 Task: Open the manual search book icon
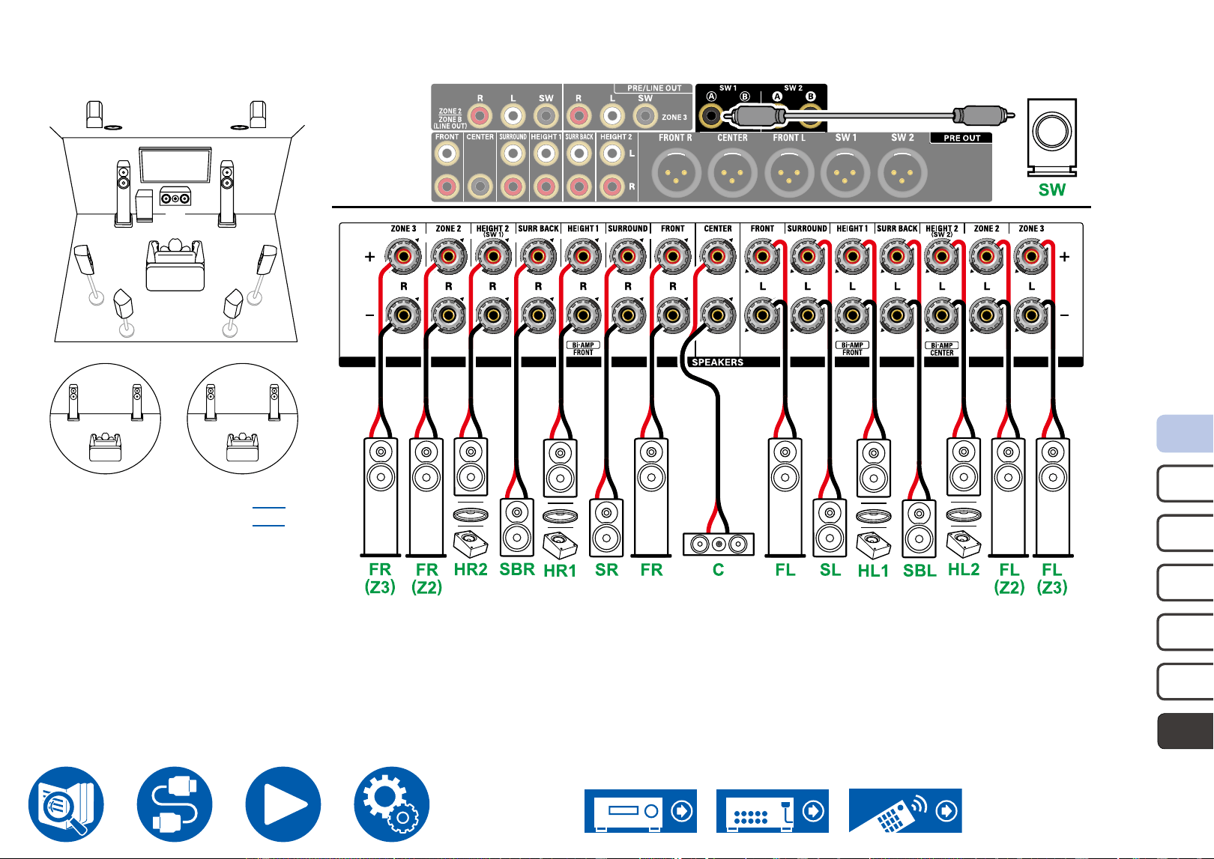(66, 804)
